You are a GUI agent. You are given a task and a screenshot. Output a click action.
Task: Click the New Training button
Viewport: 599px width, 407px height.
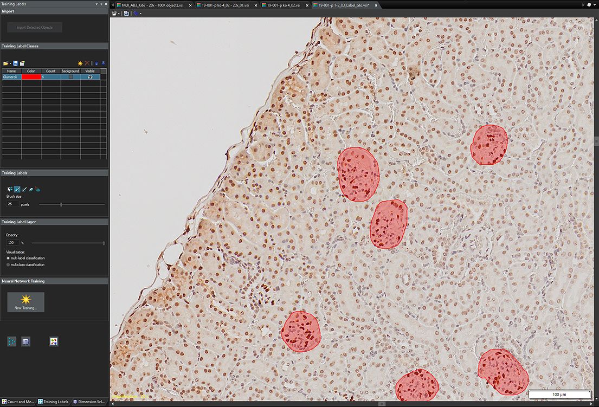(25, 302)
